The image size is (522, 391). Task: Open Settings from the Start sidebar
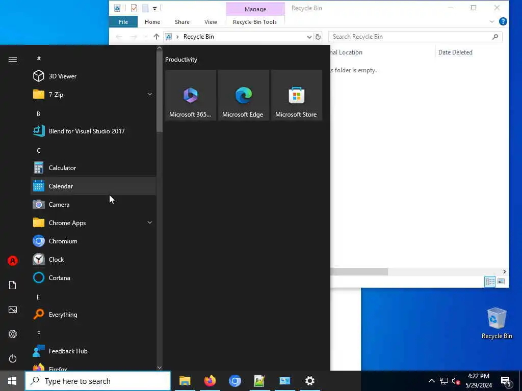click(x=13, y=334)
